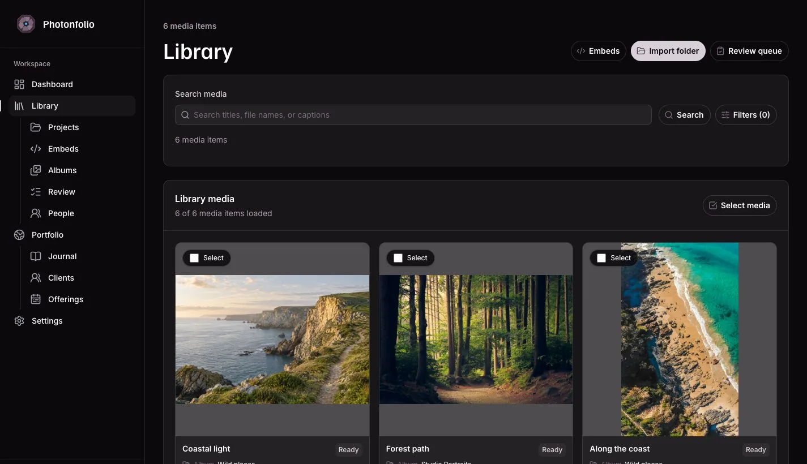Open Dashboard grid icon in sidebar
This screenshot has width=807, height=464.
coord(19,84)
